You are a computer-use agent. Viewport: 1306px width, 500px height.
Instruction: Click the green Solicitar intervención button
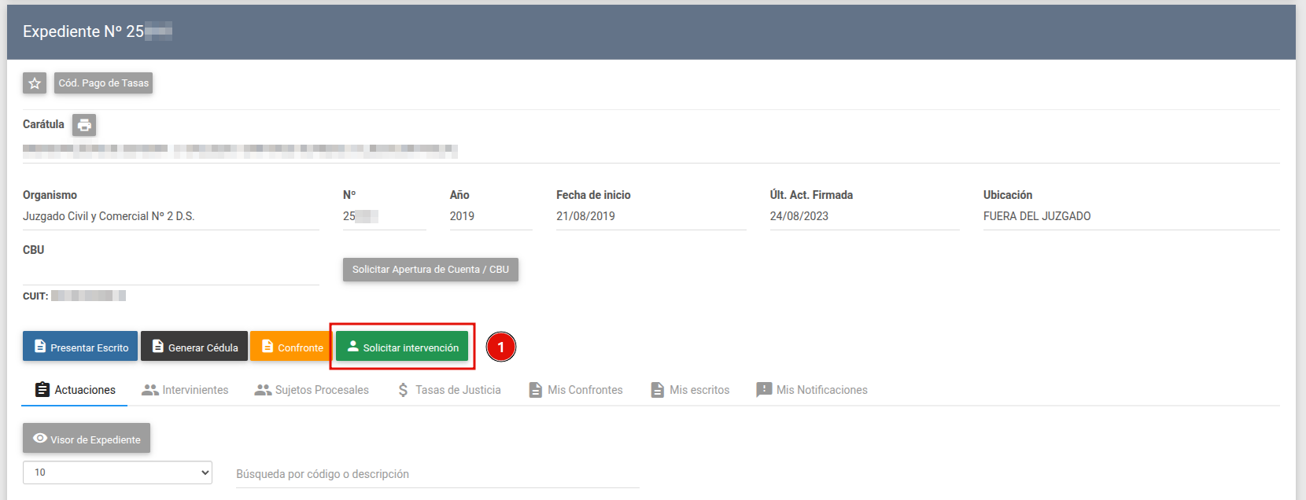pos(402,347)
